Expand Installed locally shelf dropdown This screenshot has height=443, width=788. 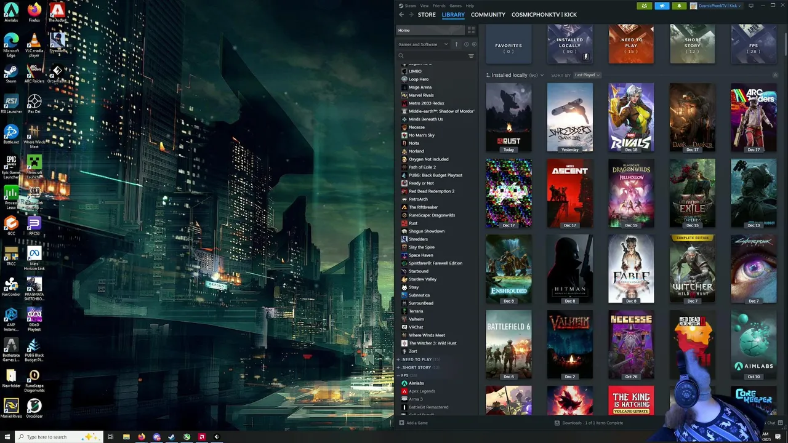(542, 75)
